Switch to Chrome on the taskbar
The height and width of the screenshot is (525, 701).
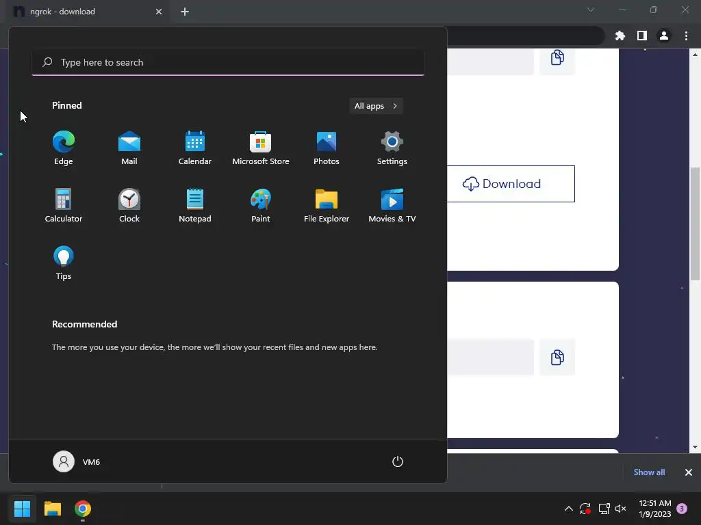pyautogui.click(x=83, y=509)
